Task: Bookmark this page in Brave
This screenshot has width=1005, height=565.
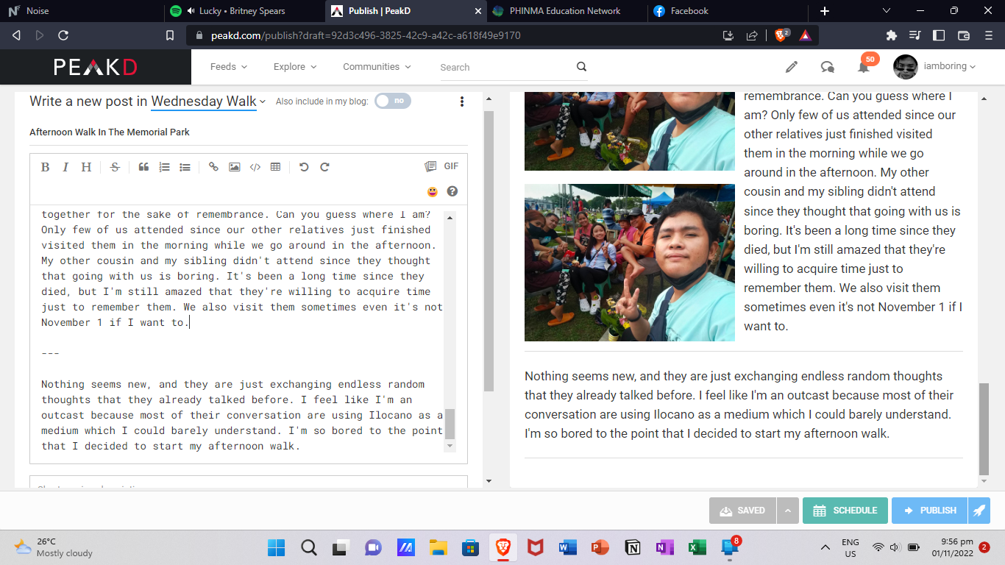Action: [x=170, y=35]
